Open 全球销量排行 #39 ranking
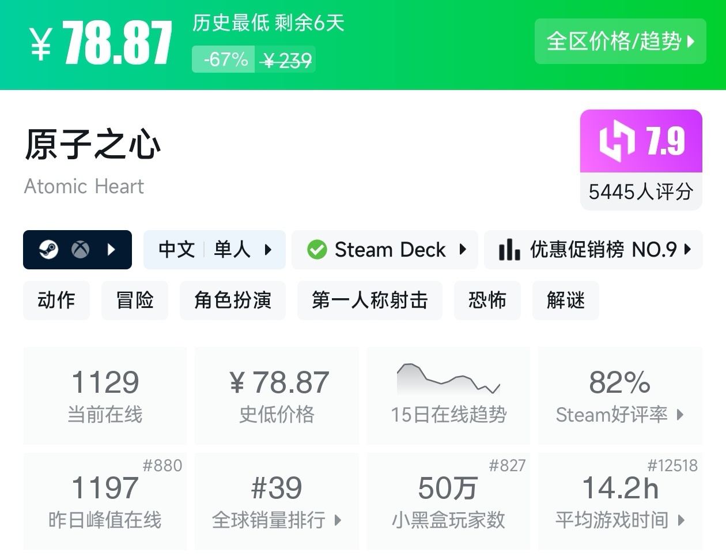This screenshot has height=556, width=726. coord(277,501)
